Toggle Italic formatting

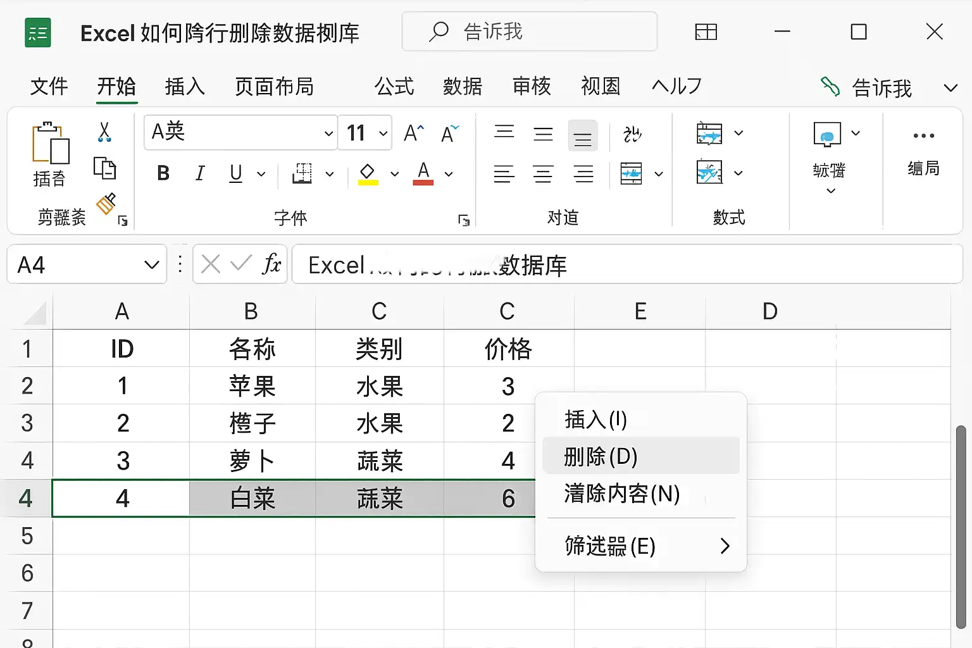(200, 173)
